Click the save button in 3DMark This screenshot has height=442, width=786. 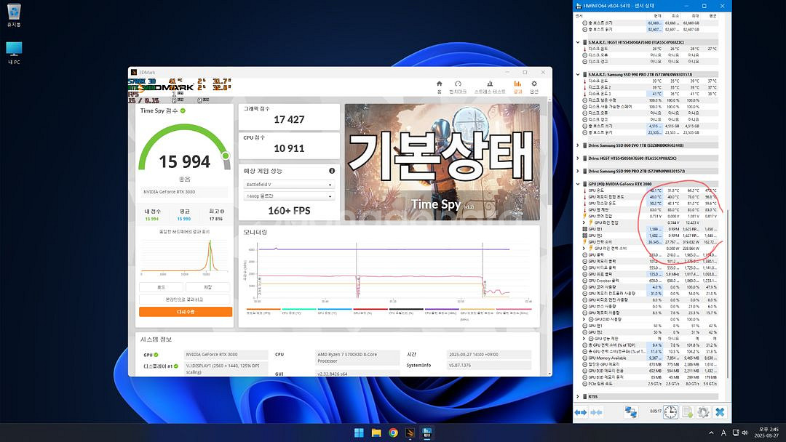207,287
